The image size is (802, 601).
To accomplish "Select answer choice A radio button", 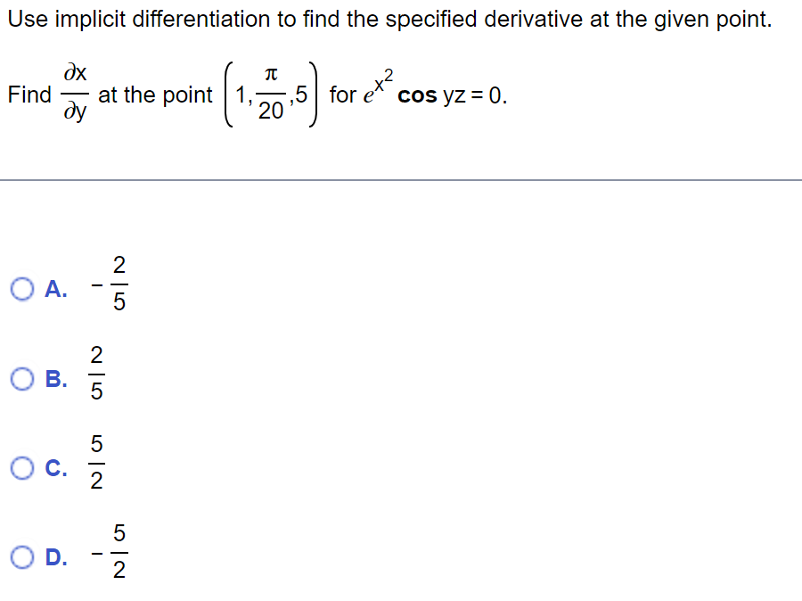I will [22, 287].
